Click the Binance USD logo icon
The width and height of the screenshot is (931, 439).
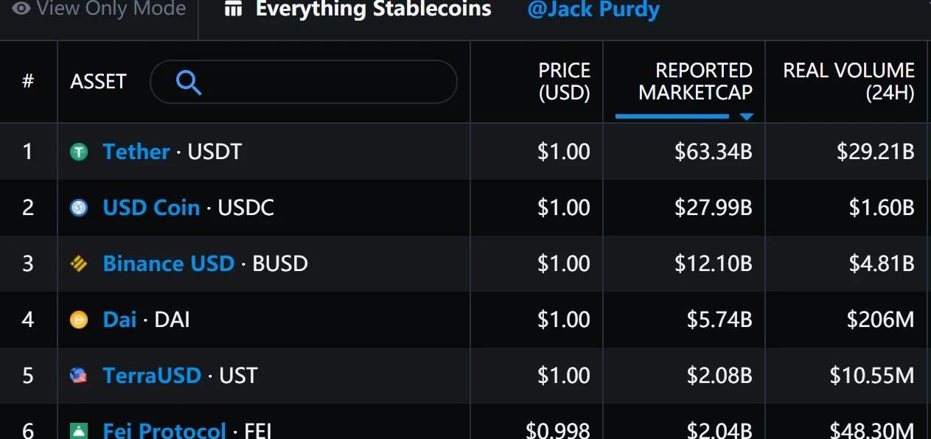click(79, 264)
